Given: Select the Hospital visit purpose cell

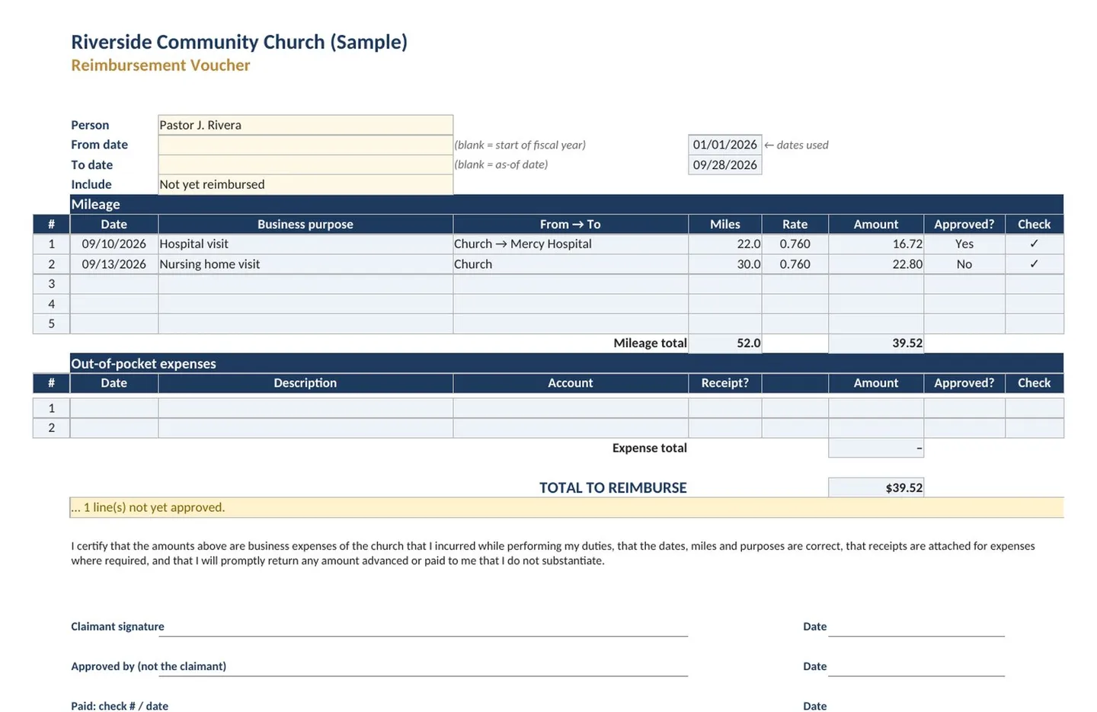Looking at the screenshot, I should [305, 244].
